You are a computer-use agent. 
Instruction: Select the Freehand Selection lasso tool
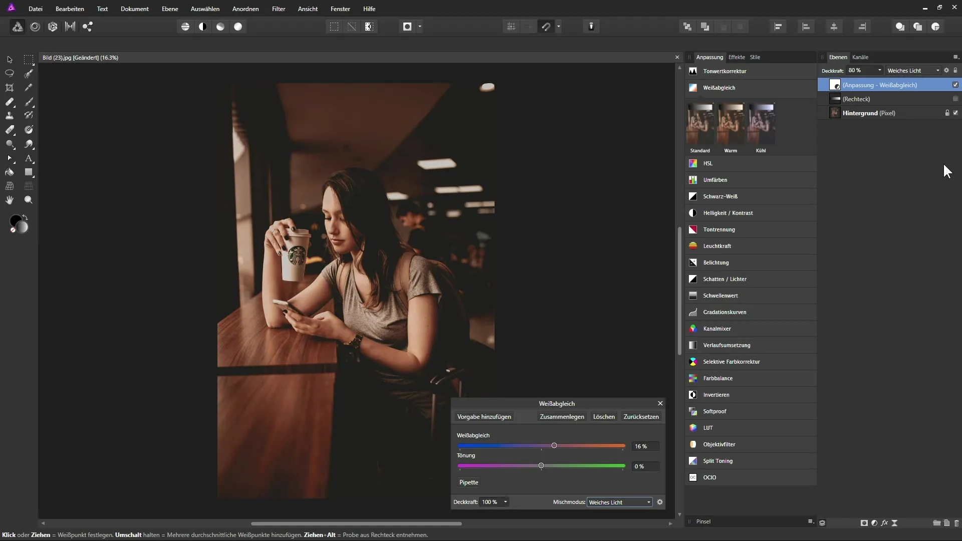click(x=10, y=73)
